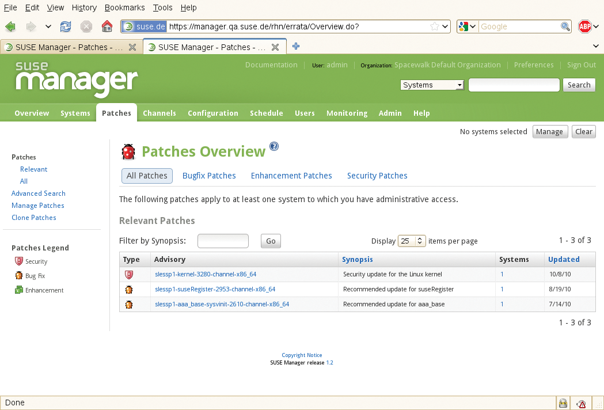The width and height of the screenshot is (604, 410).
Task: Open help via the question mark icon
Action: [273, 146]
